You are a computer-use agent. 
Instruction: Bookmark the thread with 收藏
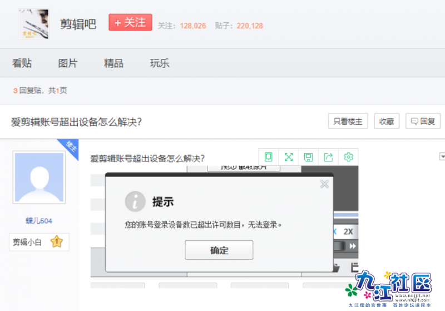tap(387, 121)
